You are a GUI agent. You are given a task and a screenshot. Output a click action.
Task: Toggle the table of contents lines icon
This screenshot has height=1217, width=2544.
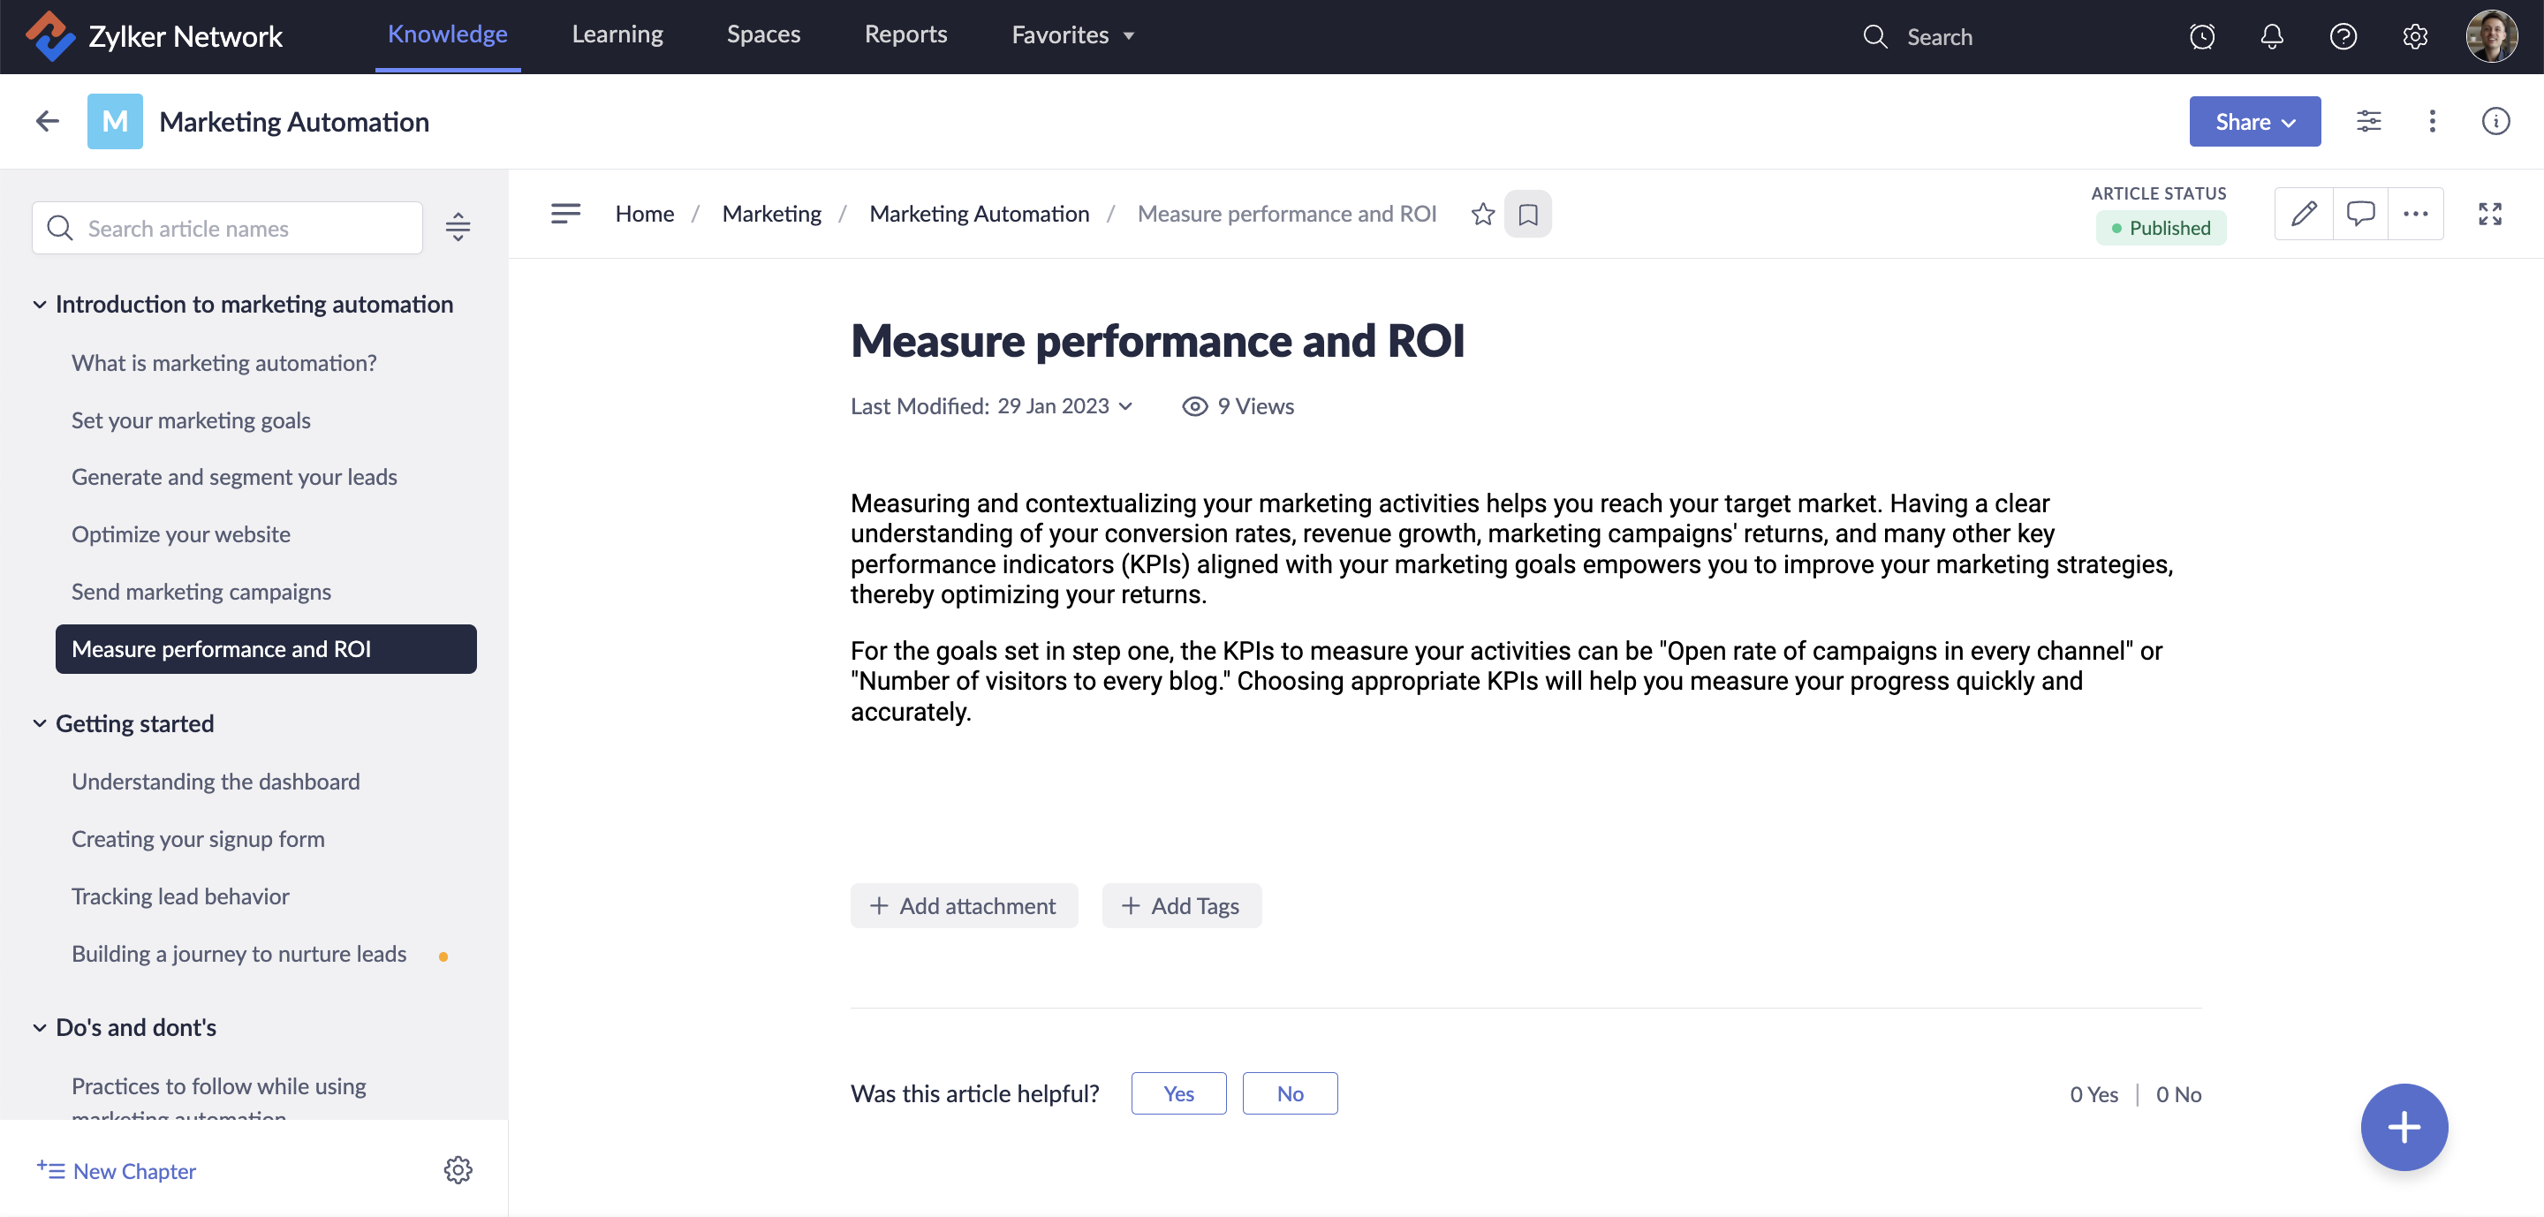(x=565, y=213)
